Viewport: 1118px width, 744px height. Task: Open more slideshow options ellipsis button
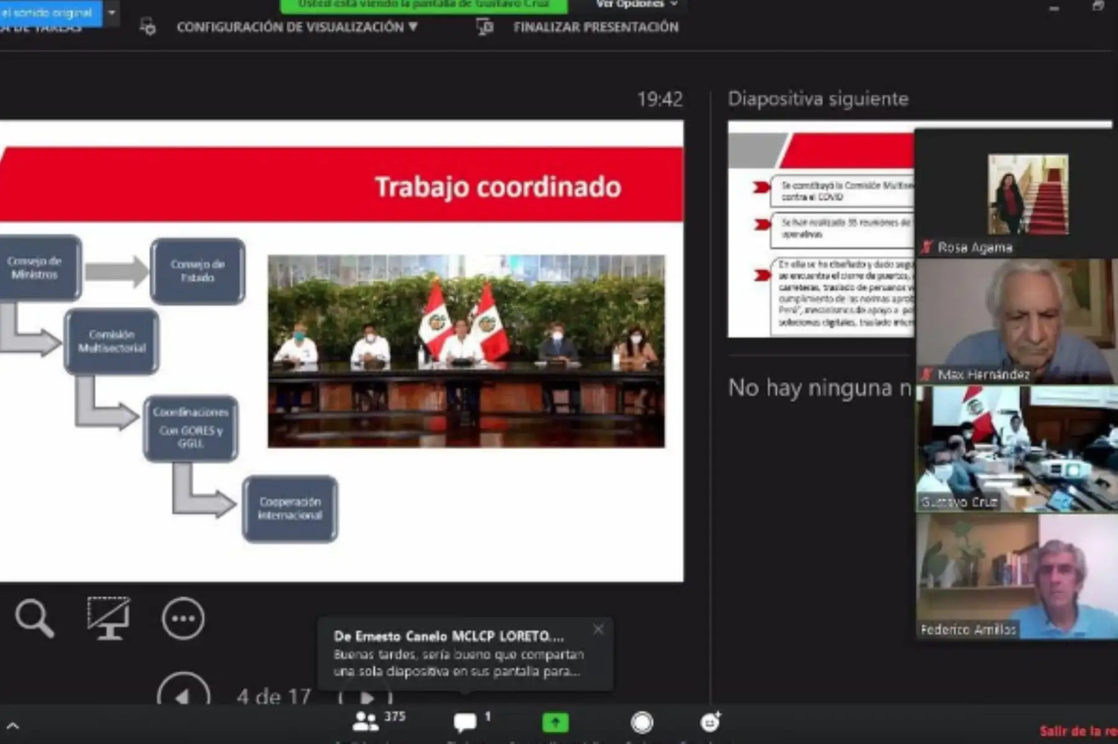click(x=183, y=618)
